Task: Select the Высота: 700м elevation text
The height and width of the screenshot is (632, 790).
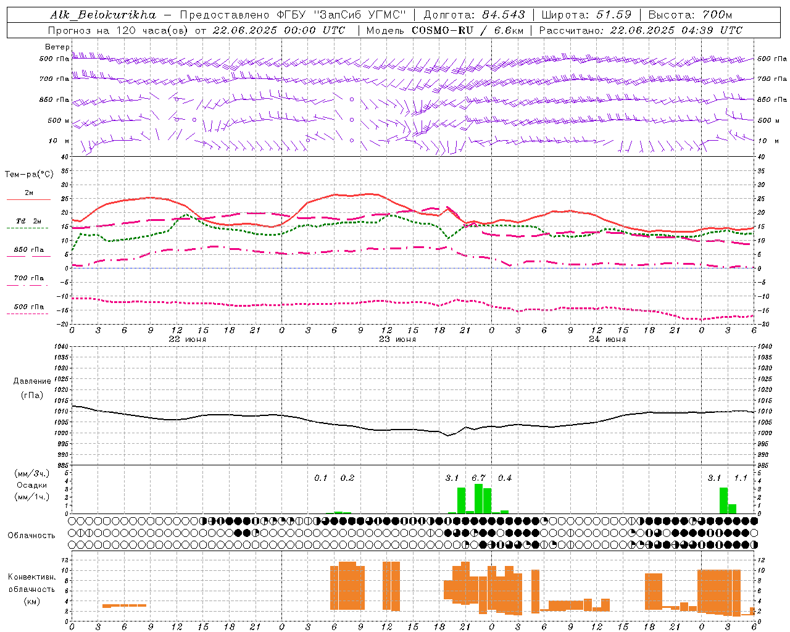Action: (690, 15)
